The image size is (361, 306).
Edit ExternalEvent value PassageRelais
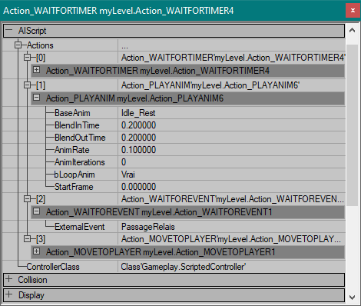232,227
